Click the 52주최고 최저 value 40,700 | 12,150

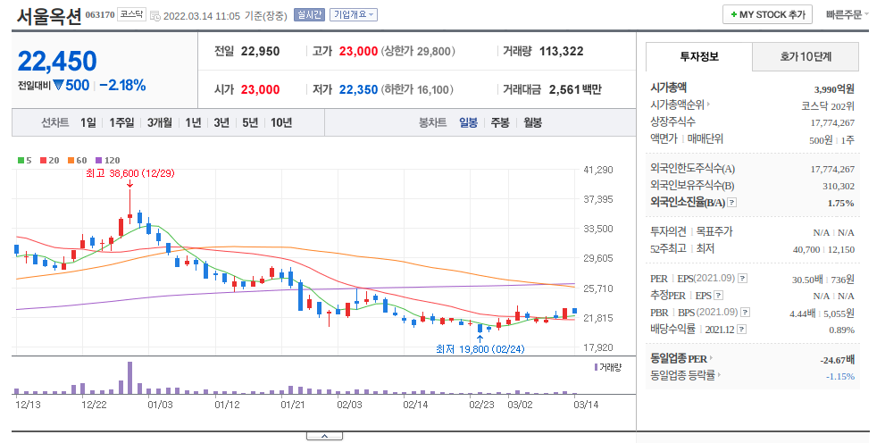click(x=823, y=249)
